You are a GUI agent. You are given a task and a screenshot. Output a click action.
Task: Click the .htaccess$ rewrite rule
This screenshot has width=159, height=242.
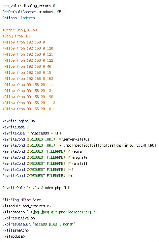(32, 133)
